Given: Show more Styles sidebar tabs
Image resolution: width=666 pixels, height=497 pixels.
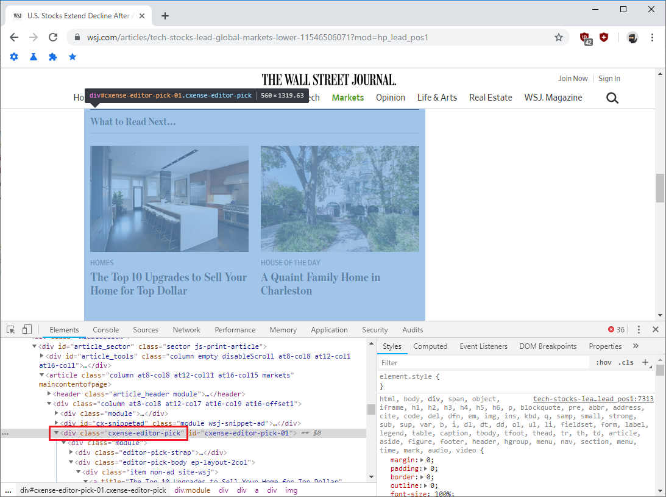Looking at the screenshot, I should click(636, 346).
